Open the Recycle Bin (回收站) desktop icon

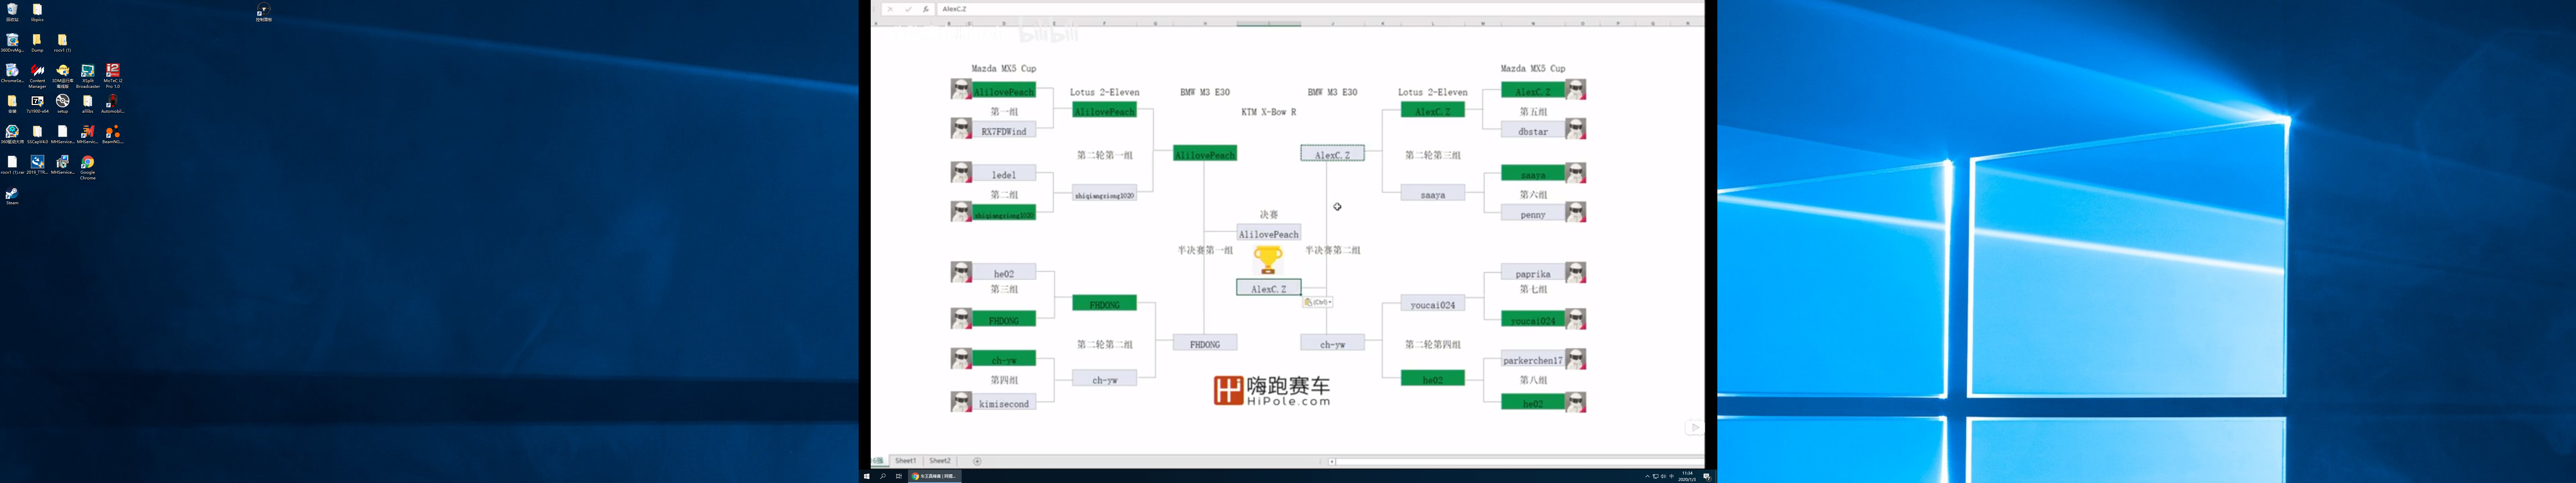12,12
